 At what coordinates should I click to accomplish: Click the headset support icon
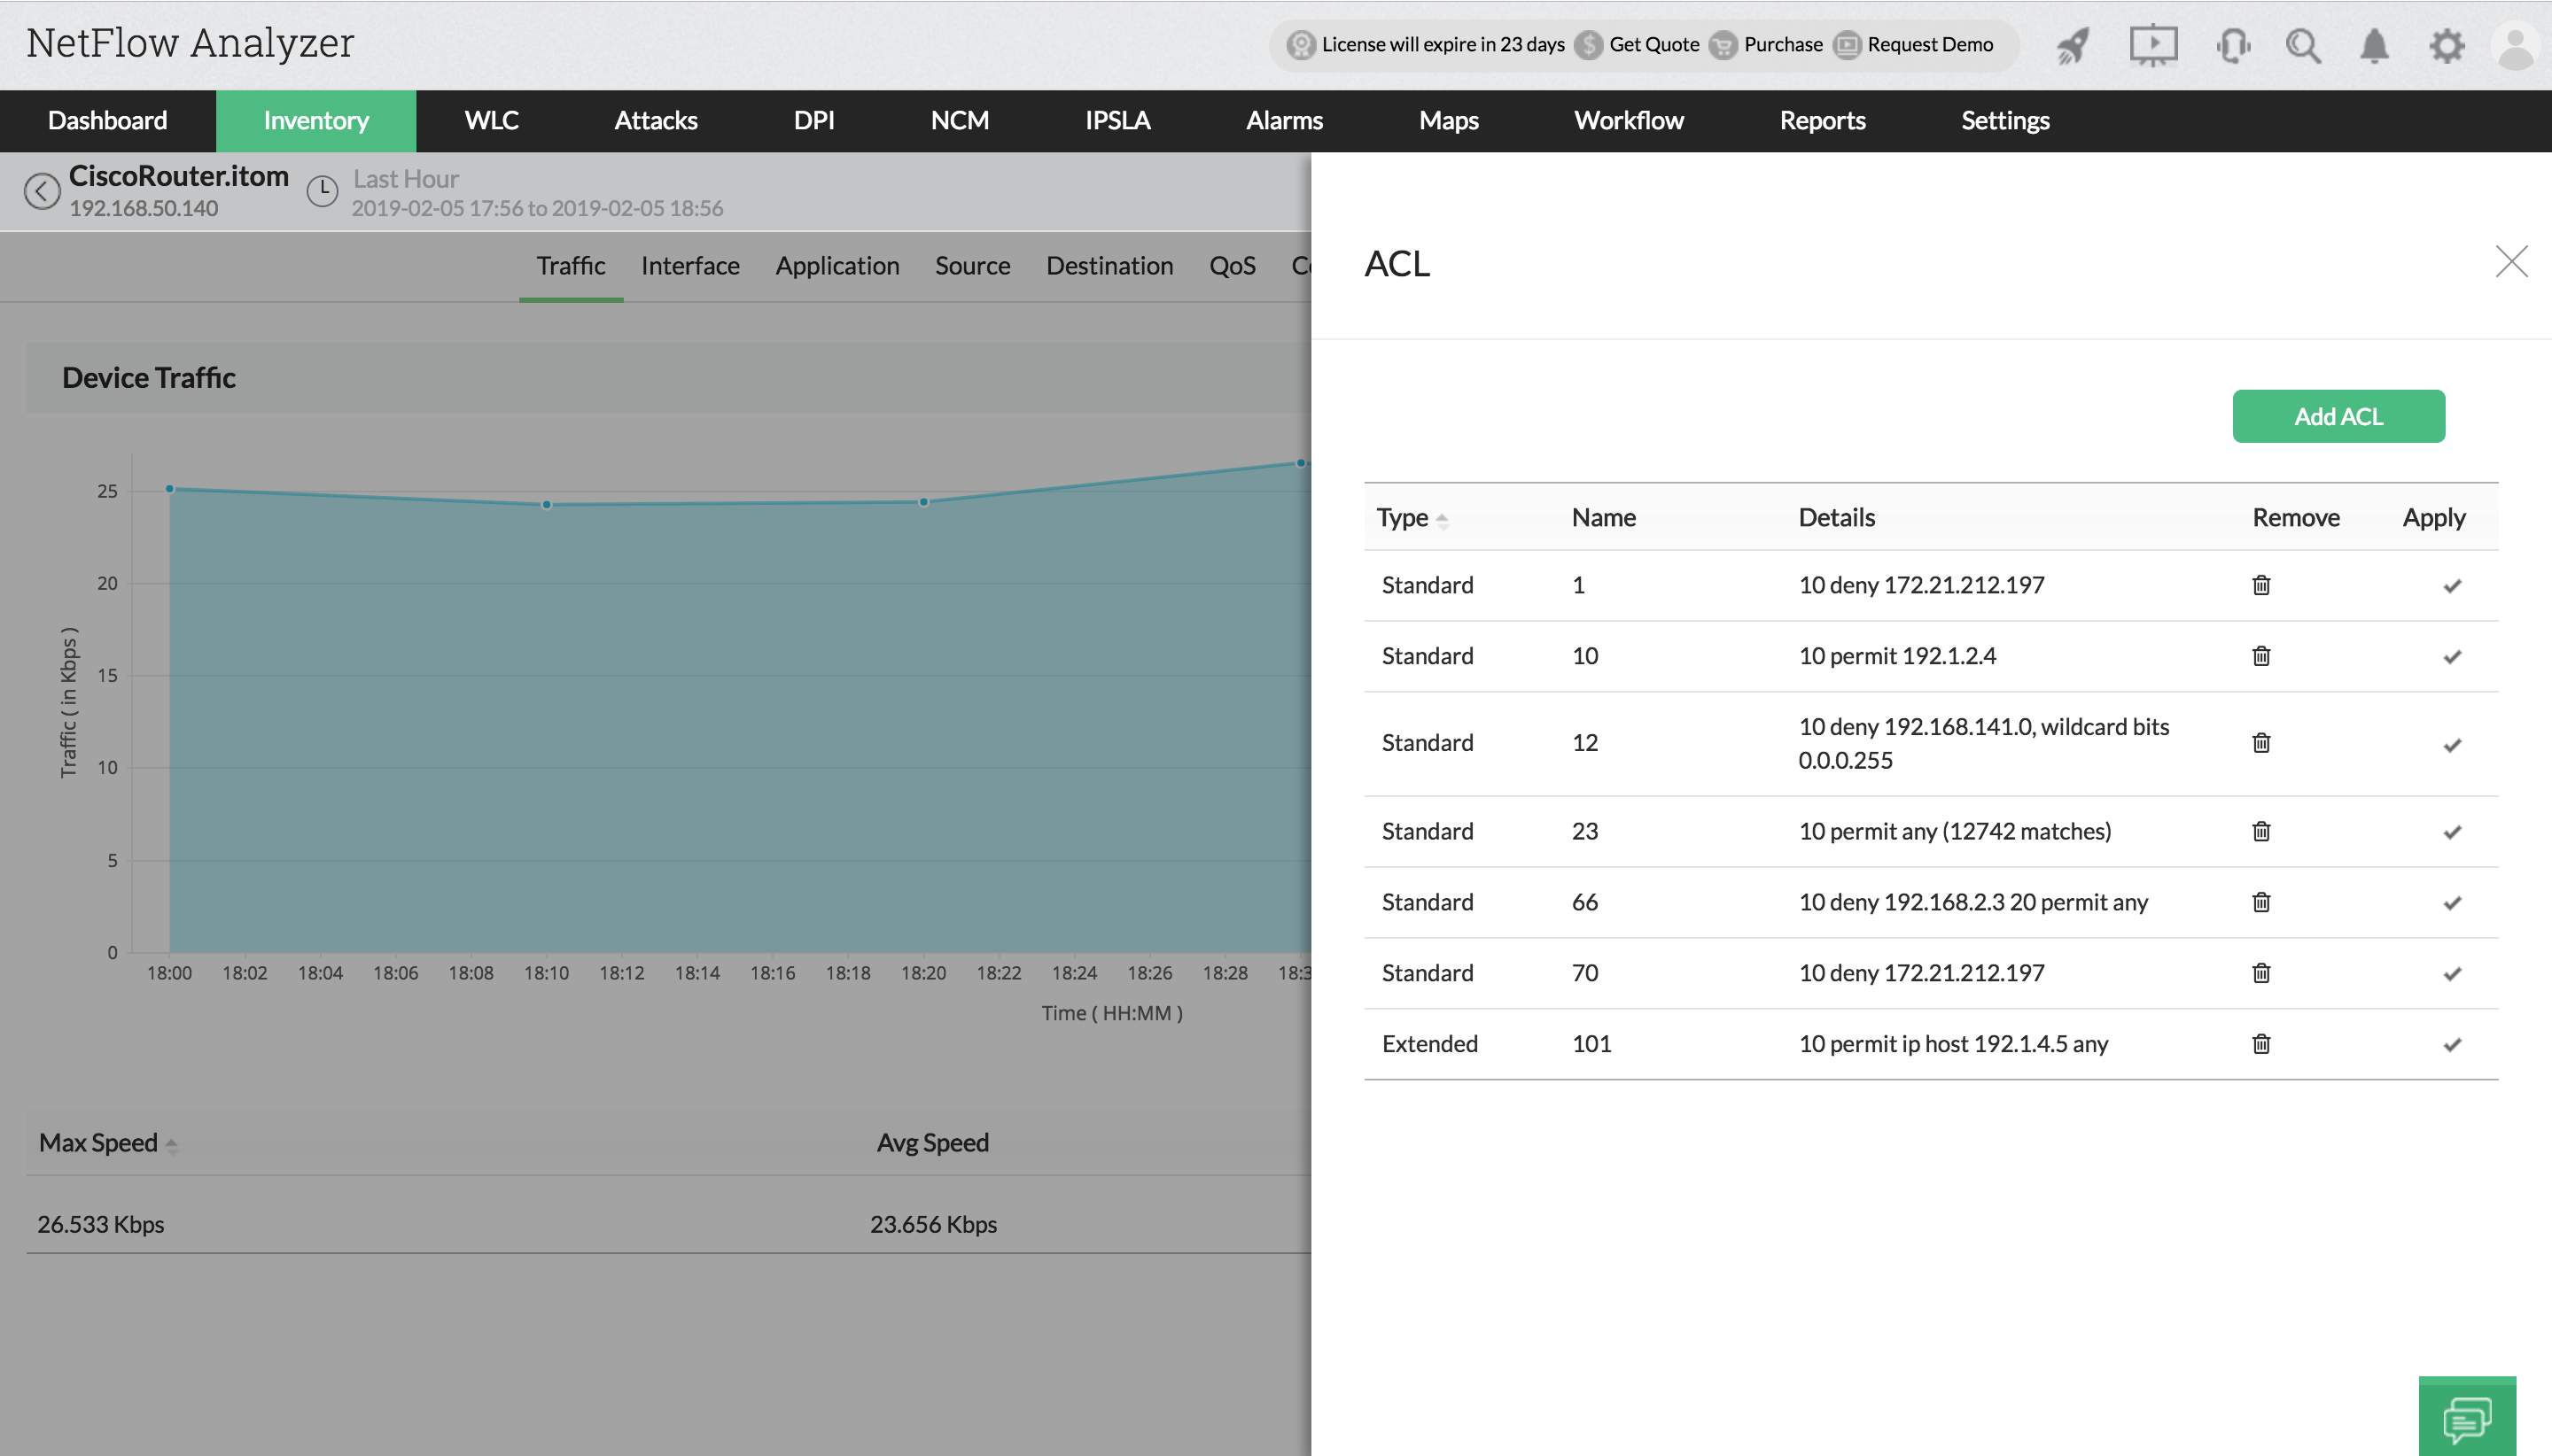[x=2232, y=46]
